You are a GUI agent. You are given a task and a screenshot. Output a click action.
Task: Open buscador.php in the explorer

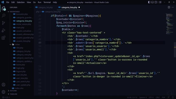22,14
